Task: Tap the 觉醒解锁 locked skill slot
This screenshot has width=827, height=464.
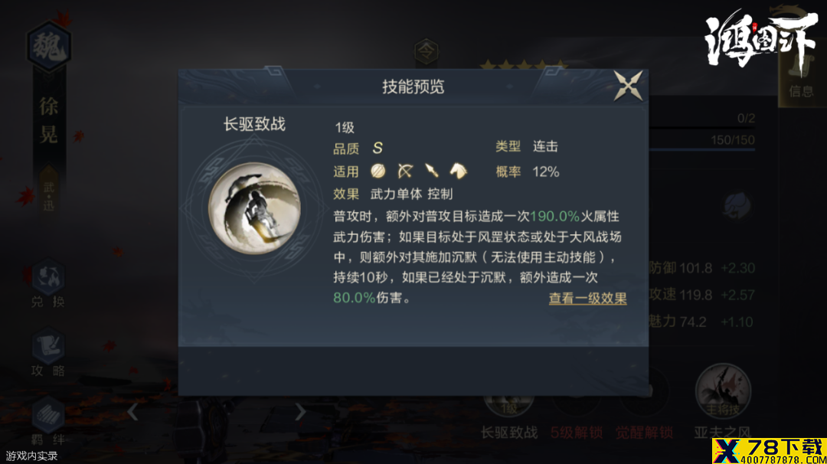Action: point(644,417)
